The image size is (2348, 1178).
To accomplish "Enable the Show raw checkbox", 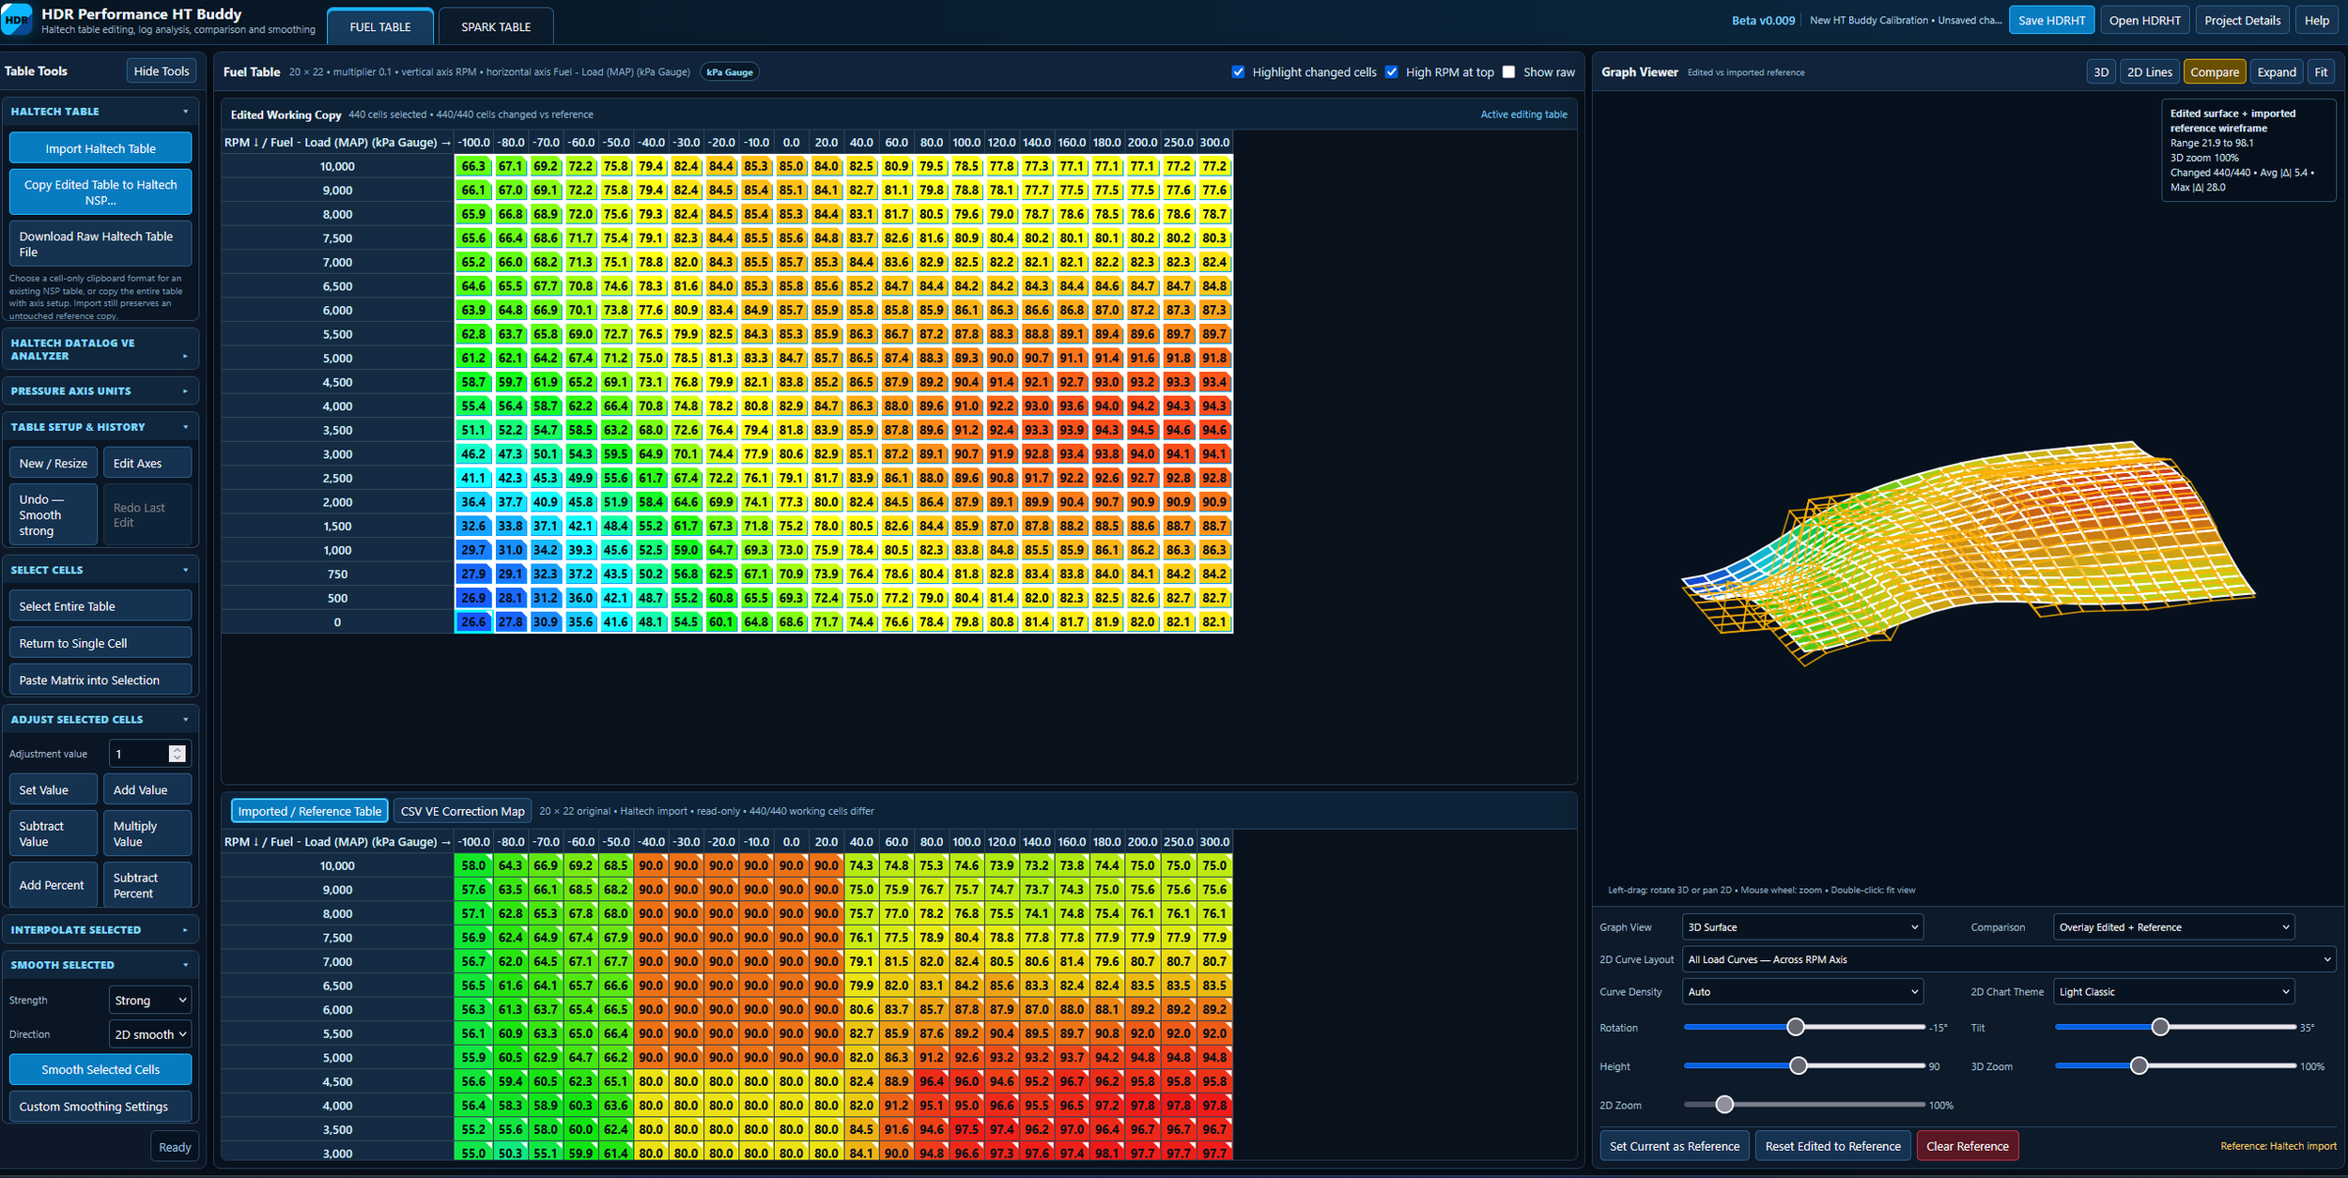I will [1508, 72].
